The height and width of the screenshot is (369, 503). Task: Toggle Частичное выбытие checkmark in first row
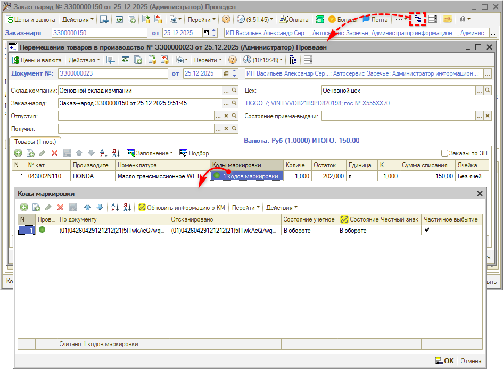(427, 230)
